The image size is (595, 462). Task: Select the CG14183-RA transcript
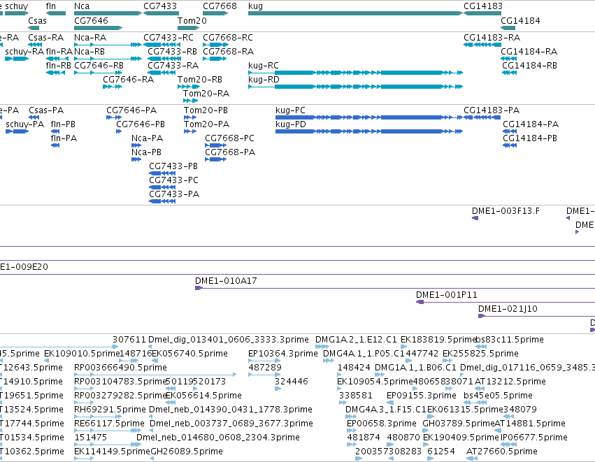[x=482, y=45]
